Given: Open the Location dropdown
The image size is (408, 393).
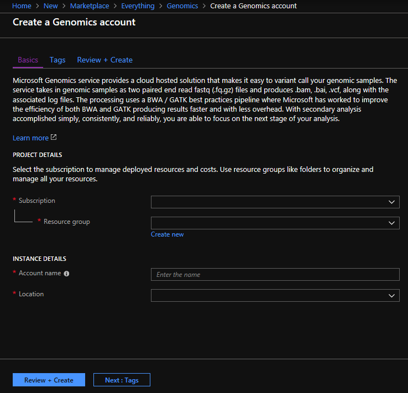Looking at the screenshot, I should click(x=275, y=296).
